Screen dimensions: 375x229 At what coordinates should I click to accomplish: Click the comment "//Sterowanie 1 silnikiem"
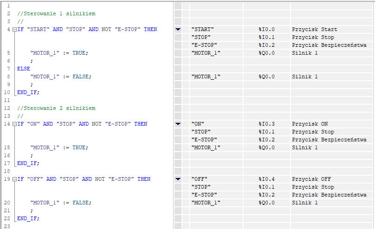pyautogui.click(x=56, y=14)
